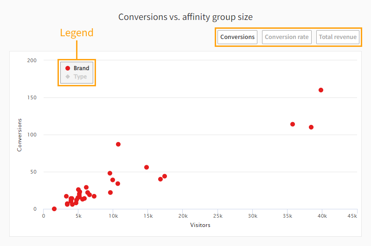Click the gray Type diamond icon
Viewport: 371px width, 246px height.
(x=68, y=77)
